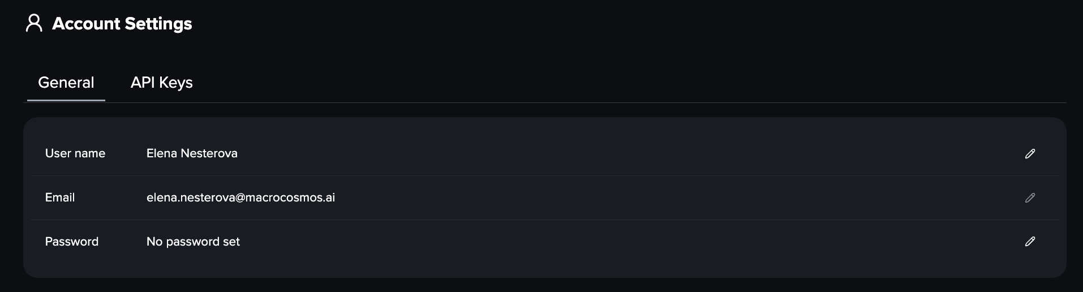Viewport: 1083px width, 292px height.
Task: Click the Account Settings heading
Action: tap(122, 24)
